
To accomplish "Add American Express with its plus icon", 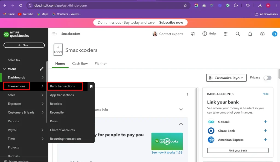I will click(265, 140).
